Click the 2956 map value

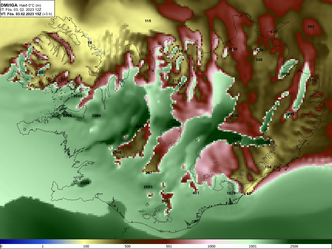point(139,126)
